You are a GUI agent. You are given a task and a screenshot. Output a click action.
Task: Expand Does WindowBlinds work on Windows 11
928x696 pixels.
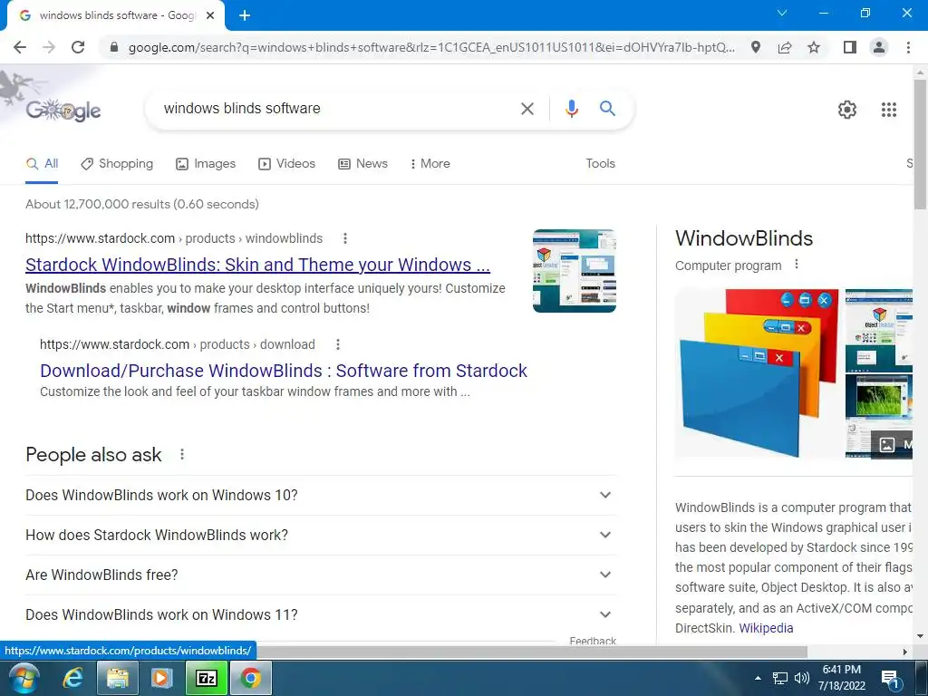[x=321, y=615]
